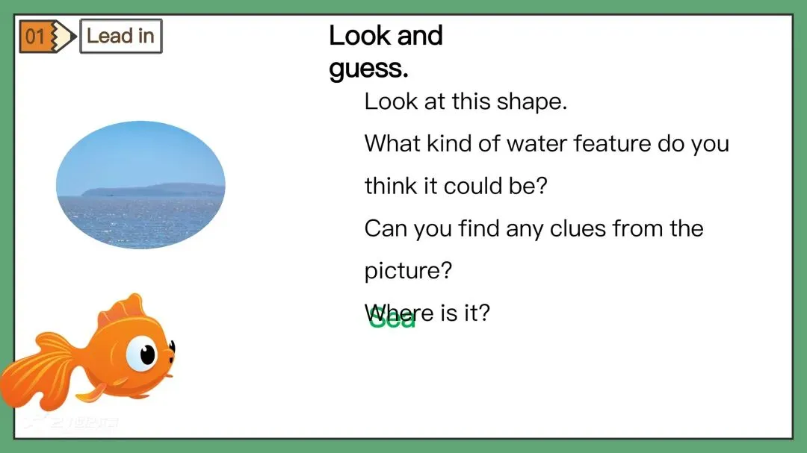The image size is (807, 453).
Task: Click the "Look and" heading line
Action: pyautogui.click(x=386, y=35)
